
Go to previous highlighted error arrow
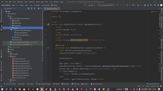[x=156, y=12]
